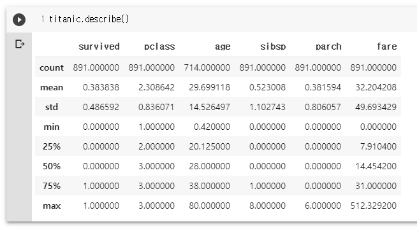This screenshot has height=231, width=417.
Task: Click the age column header
Action: [223, 46]
